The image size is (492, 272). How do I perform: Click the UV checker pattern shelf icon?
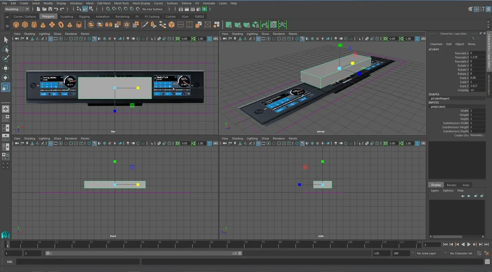[273, 25]
